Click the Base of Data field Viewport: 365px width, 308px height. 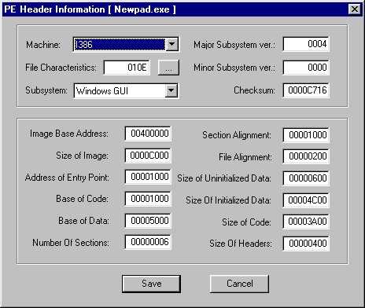click(148, 221)
